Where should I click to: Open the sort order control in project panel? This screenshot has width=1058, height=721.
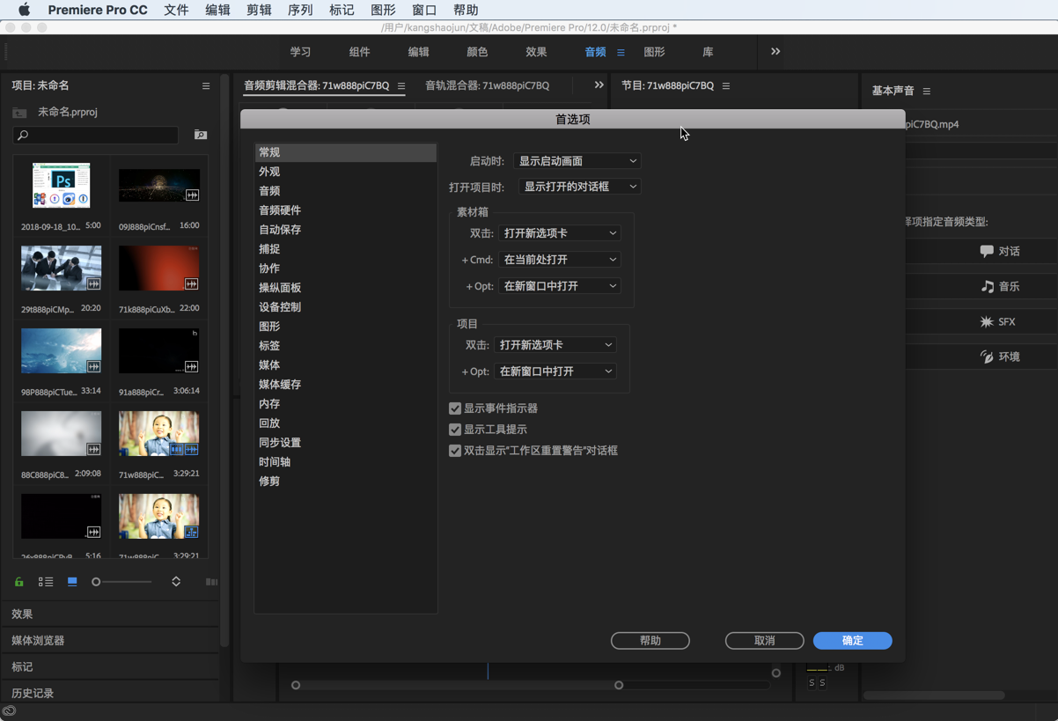(x=175, y=581)
